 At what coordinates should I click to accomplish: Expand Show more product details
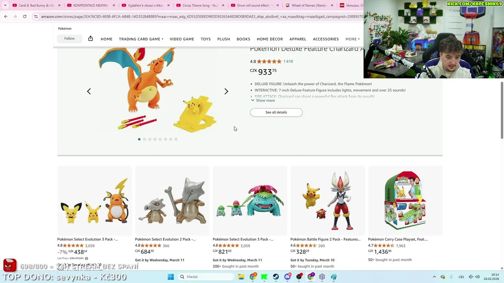[x=263, y=101]
